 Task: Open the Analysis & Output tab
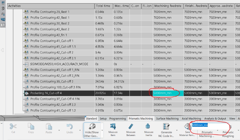click(x=215, y=119)
